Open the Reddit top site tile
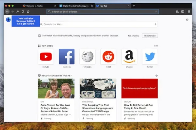The height and width of the screenshot is (130, 196). [x=108, y=57]
